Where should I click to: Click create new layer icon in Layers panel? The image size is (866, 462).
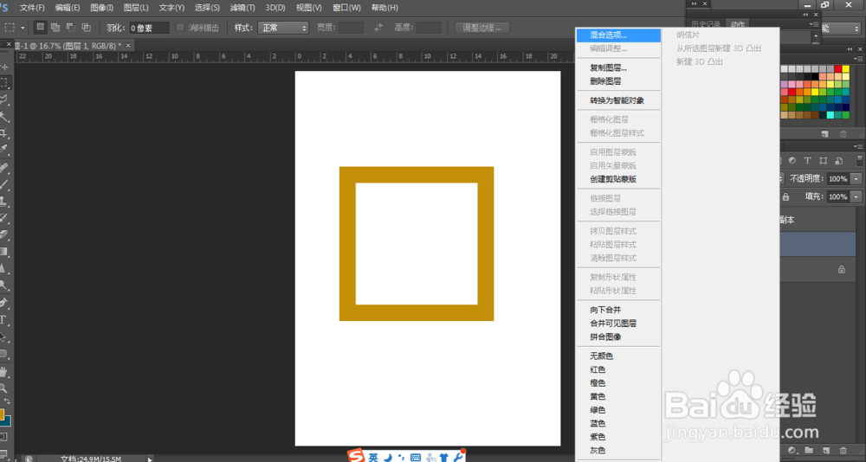tap(825, 451)
